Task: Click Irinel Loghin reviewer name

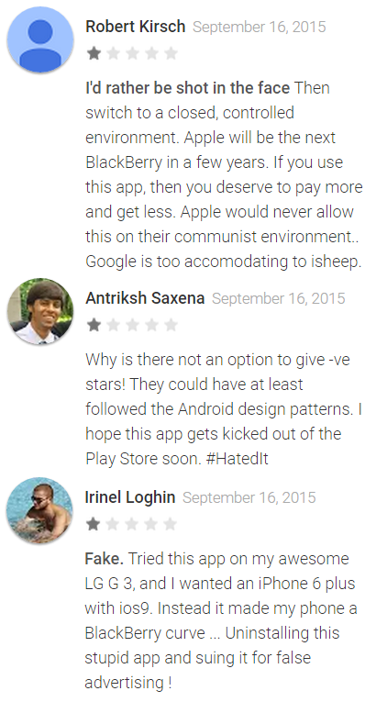Action: [x=130, y=497]
